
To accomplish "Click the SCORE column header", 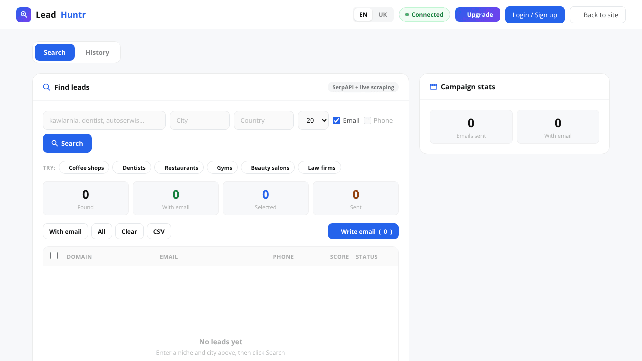I will tap(339, 257).
